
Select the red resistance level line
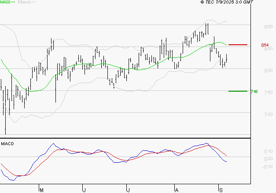click(238, 45)
